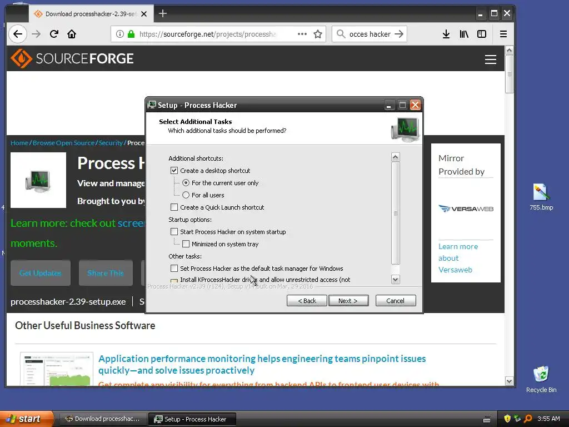Image resolution: width=569 pixels, height=427 pixels.
Task: Click the browser page scroll down arrow
Action: pyautogui.click(x=509, y=381)
